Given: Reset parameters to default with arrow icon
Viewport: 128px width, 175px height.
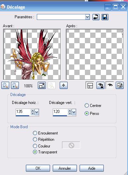Looking at the screenshot, I should click(x=96, y=17).
